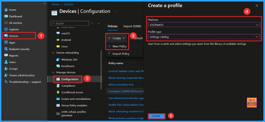Collapse the device menu with double-chevron

click(x=99, y=23)
